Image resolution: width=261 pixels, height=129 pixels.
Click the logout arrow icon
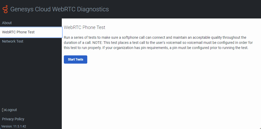[4, 110]
